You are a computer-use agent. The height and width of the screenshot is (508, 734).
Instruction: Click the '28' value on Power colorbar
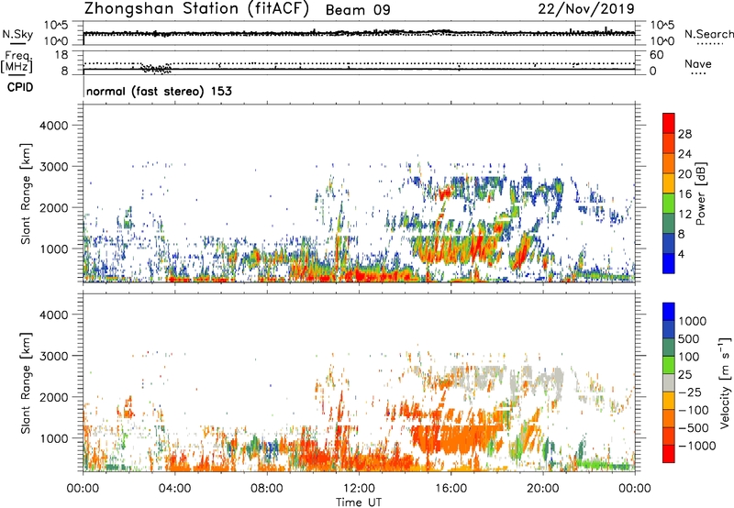(684, 134)
